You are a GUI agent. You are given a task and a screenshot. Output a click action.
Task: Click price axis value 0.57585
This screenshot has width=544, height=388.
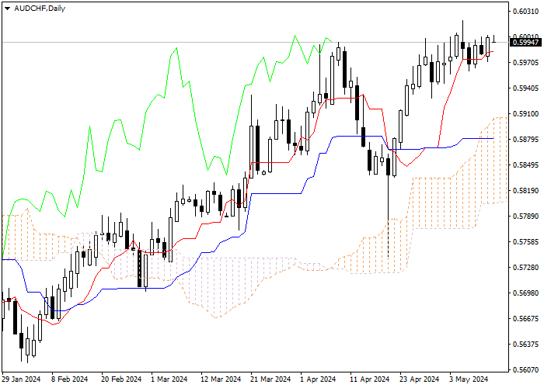pyautogui.click(x=526, y=242)
